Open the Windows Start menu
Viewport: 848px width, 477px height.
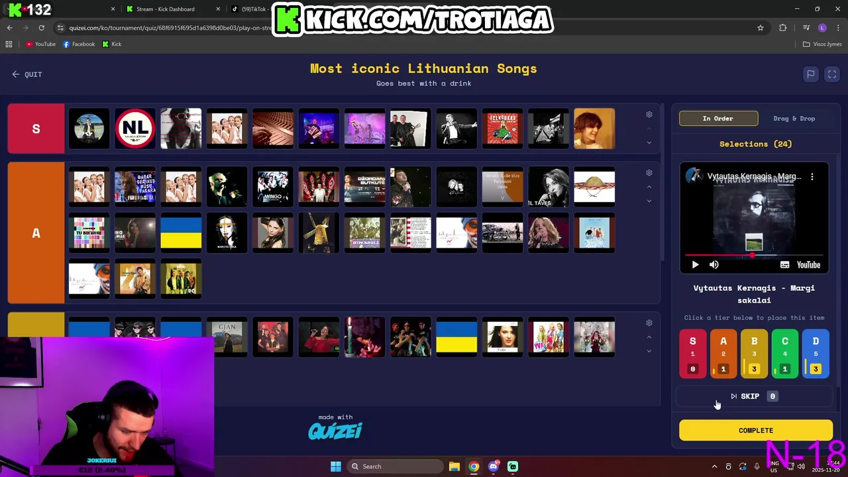(x=336, y=466)
